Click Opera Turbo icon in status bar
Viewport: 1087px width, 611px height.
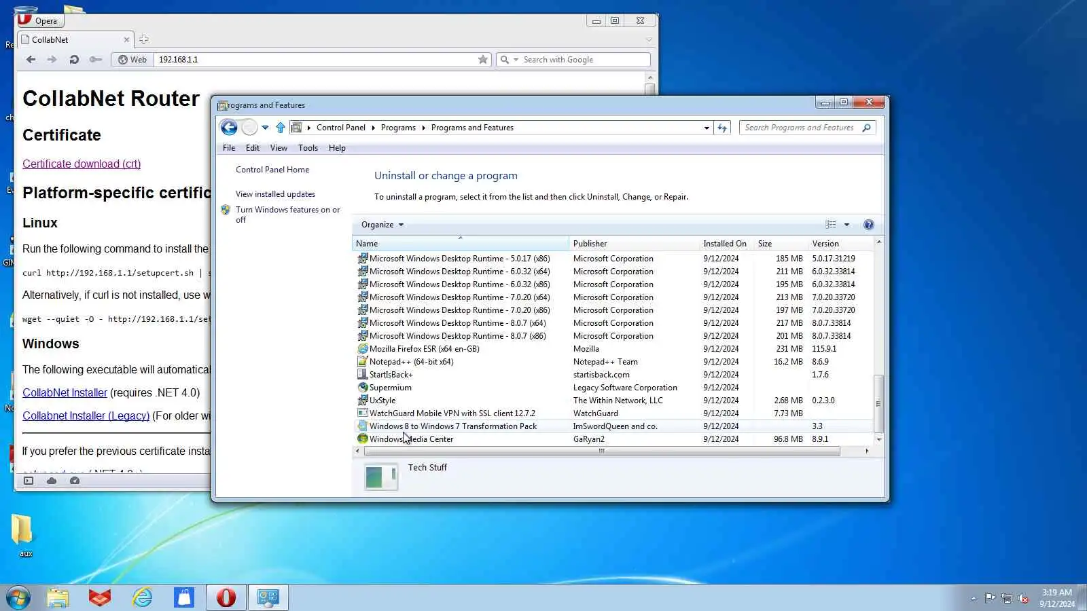pyautogui.click(x=75, y=481)
